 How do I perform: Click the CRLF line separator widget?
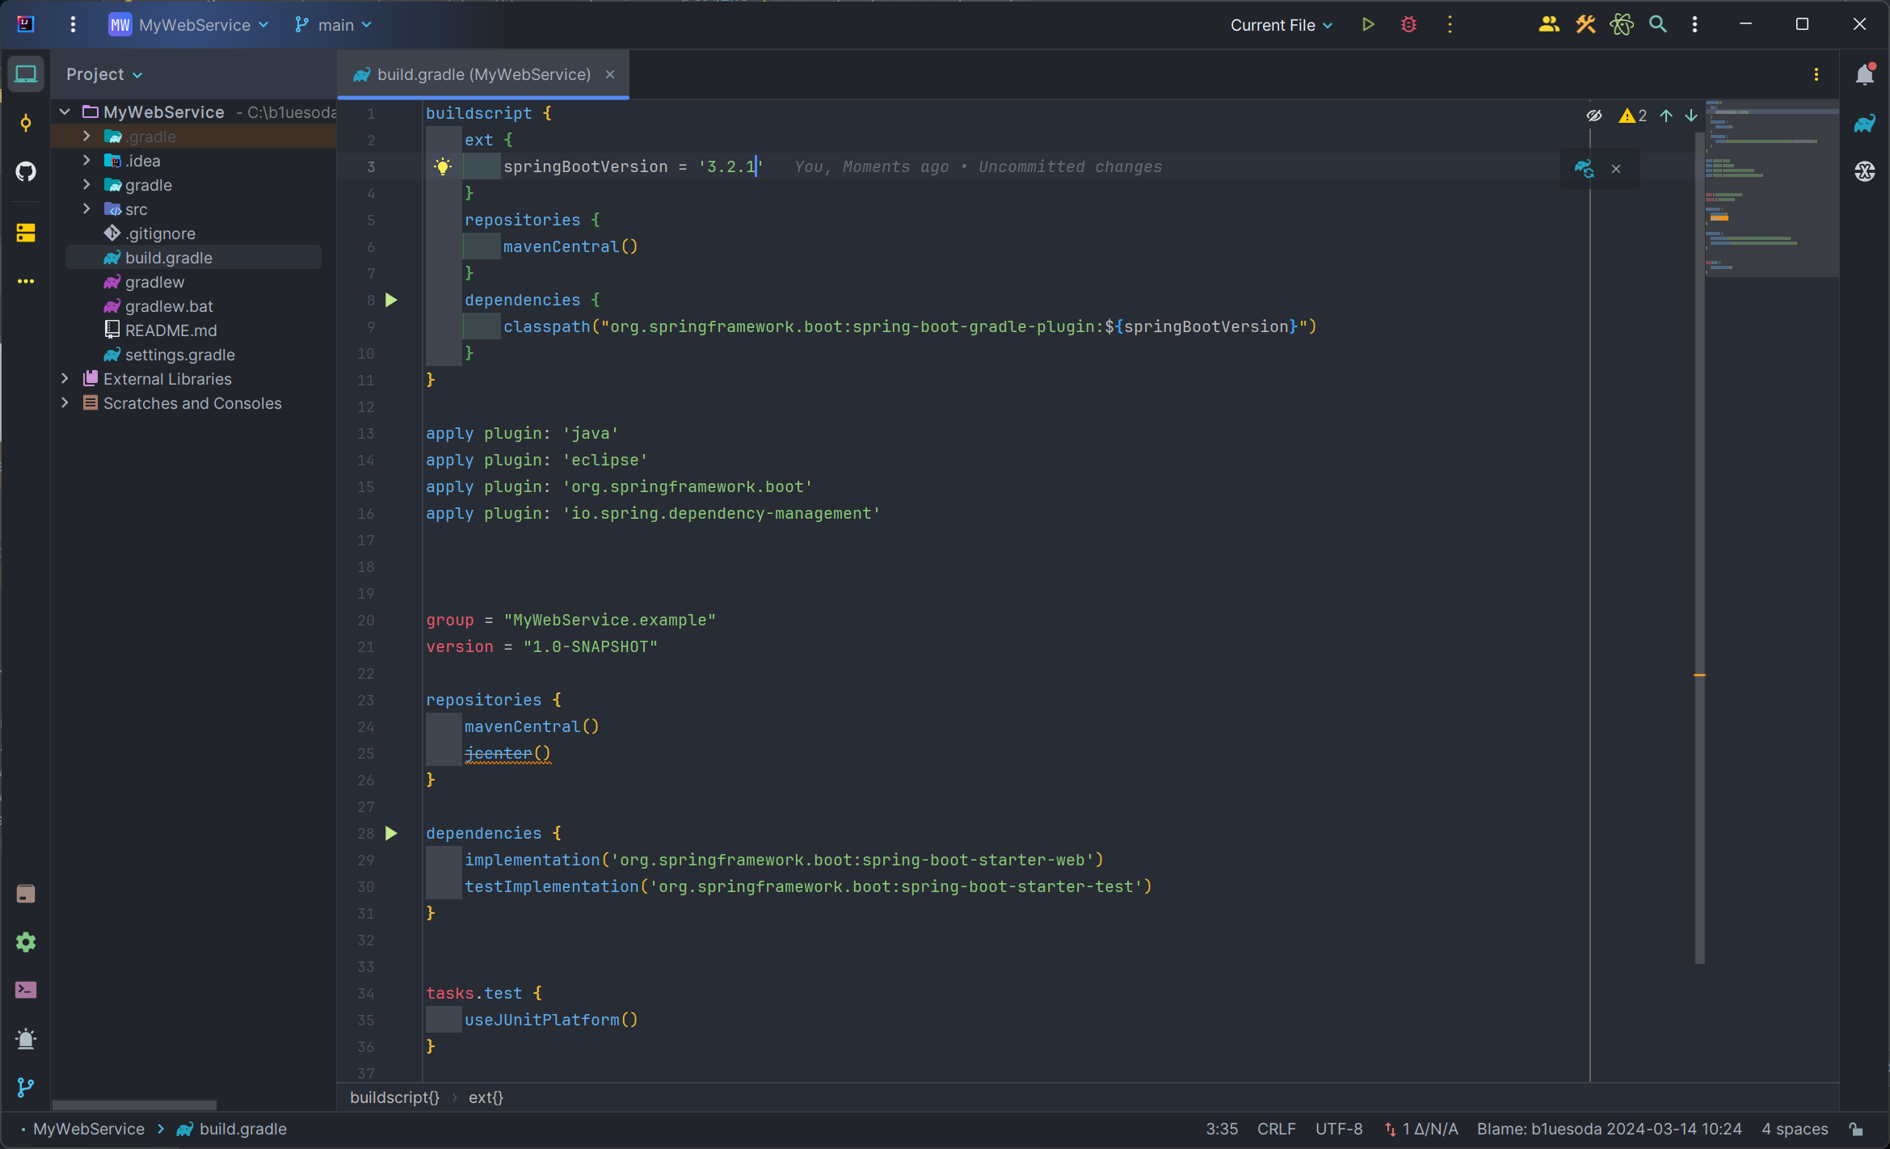pyautogui.click(x=1275, y=1129)
